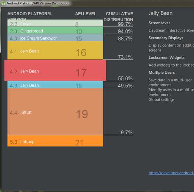Click the 88.7% cumulative distribution value

point(125,39)
